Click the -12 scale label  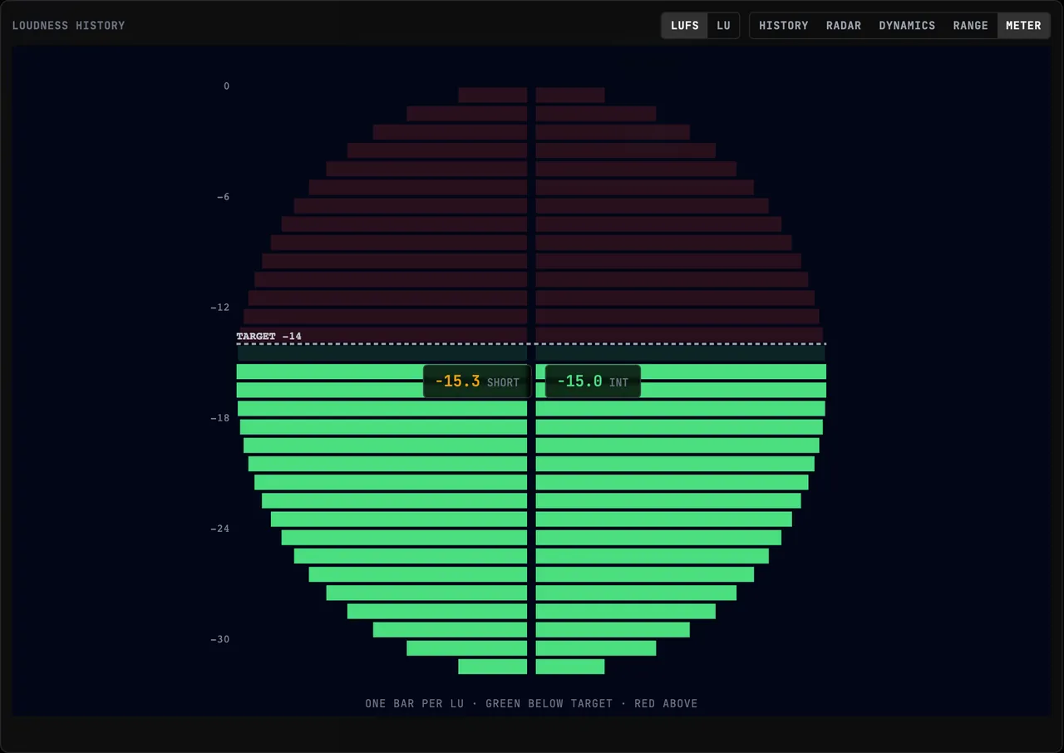pos(219,308)
